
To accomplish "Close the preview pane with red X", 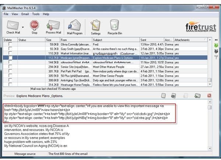I will [x=209, y=95].
